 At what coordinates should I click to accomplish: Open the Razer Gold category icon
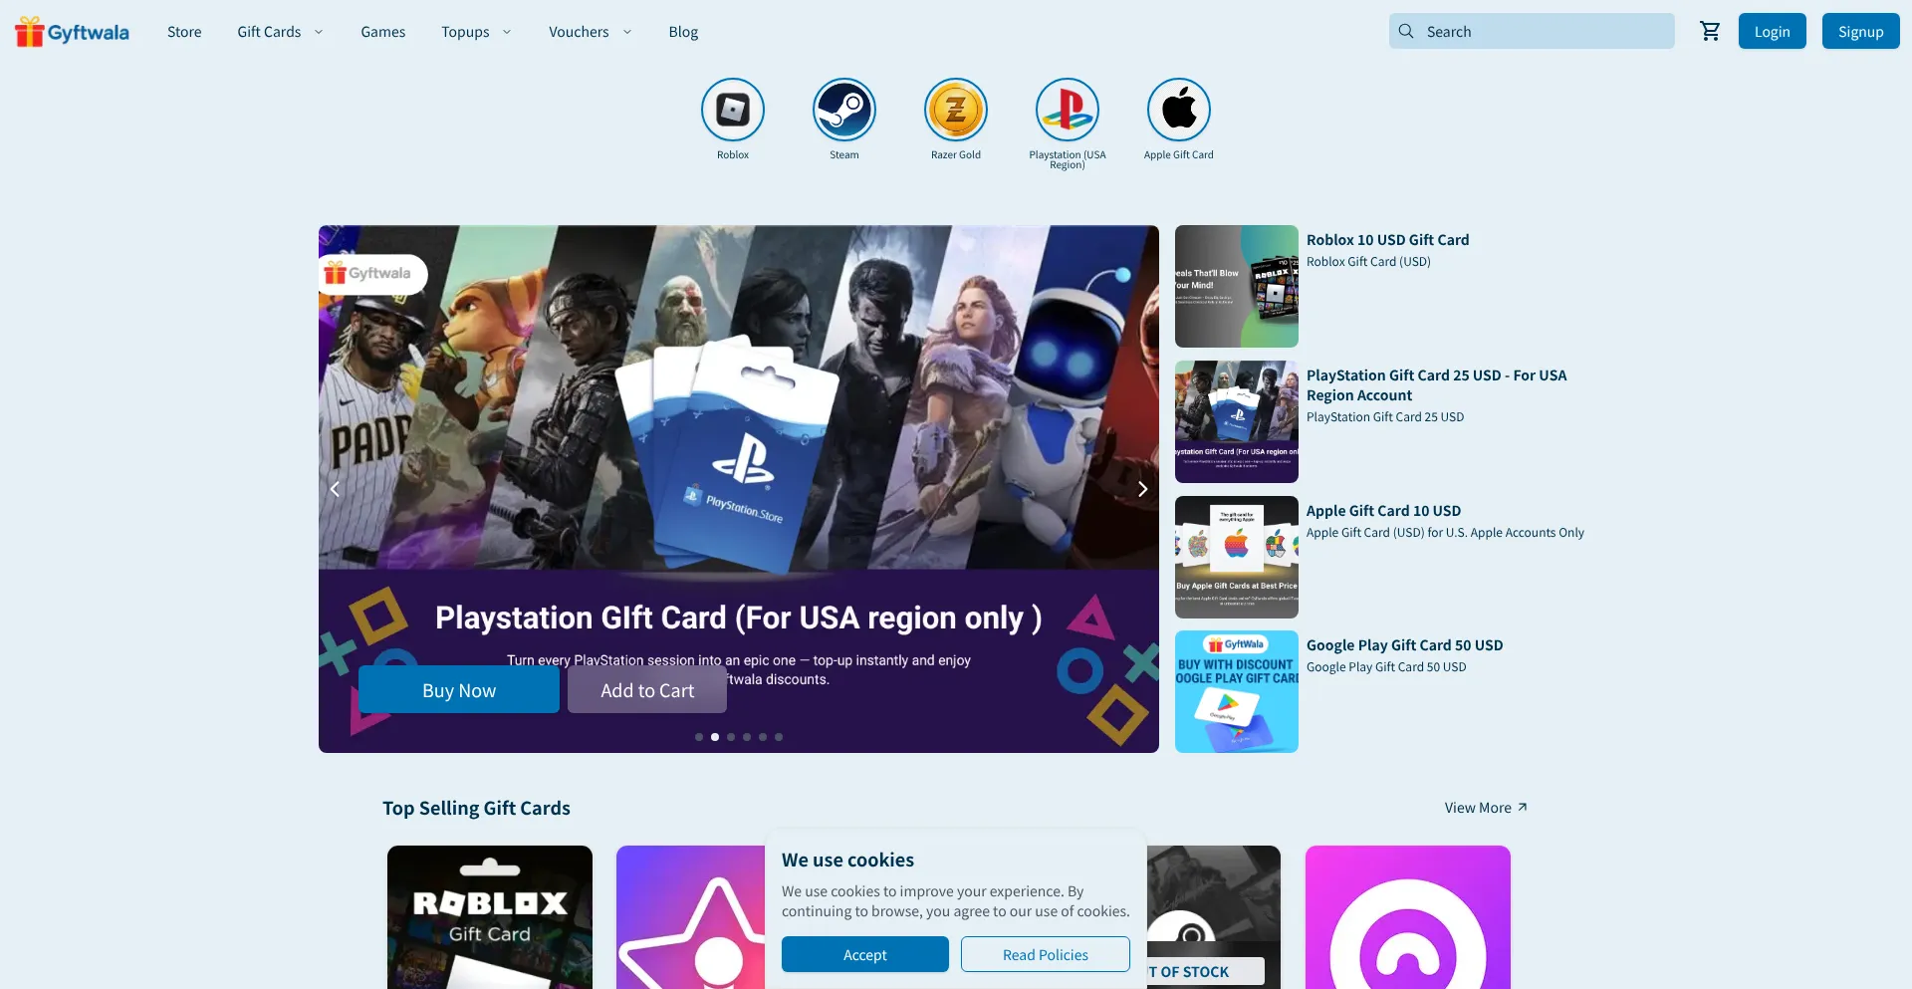click(x=956, y=110)
